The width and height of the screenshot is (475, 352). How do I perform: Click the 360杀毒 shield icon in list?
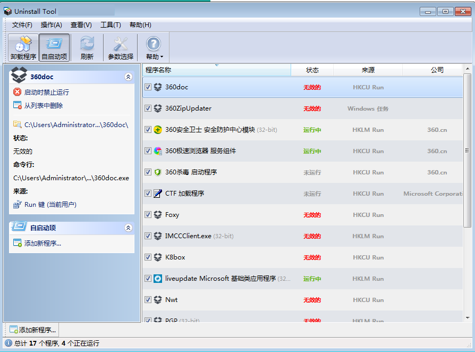(x=158, y=172)
